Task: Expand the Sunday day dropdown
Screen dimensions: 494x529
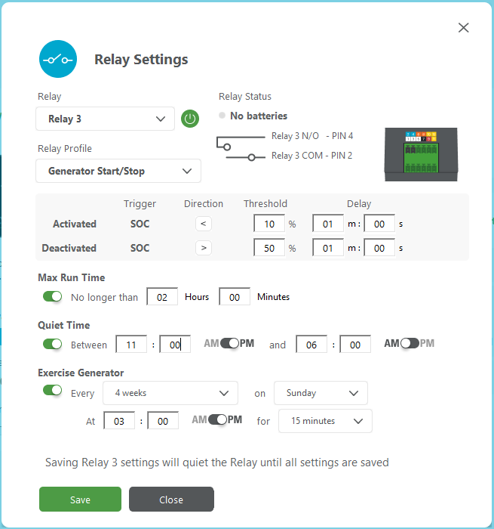Action: 321,393
